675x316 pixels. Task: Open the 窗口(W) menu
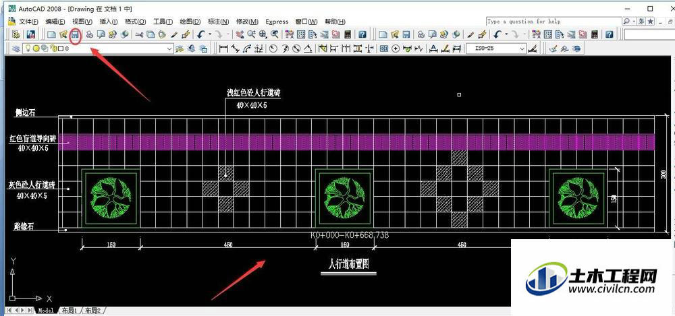pos(306,22)
